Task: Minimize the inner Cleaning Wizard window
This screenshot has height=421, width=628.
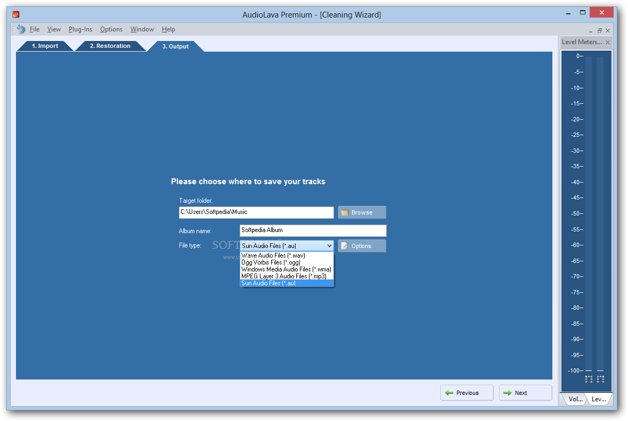Action: pos(591,31)
